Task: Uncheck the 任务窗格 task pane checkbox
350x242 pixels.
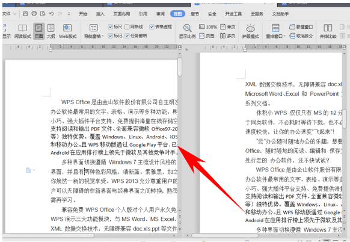Action: click(127, 36)
